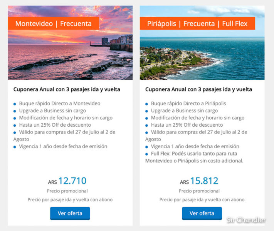Click Precio promocional label under 12.710
274x231 pixels.
pyautogui.click(x=67, y=191)
